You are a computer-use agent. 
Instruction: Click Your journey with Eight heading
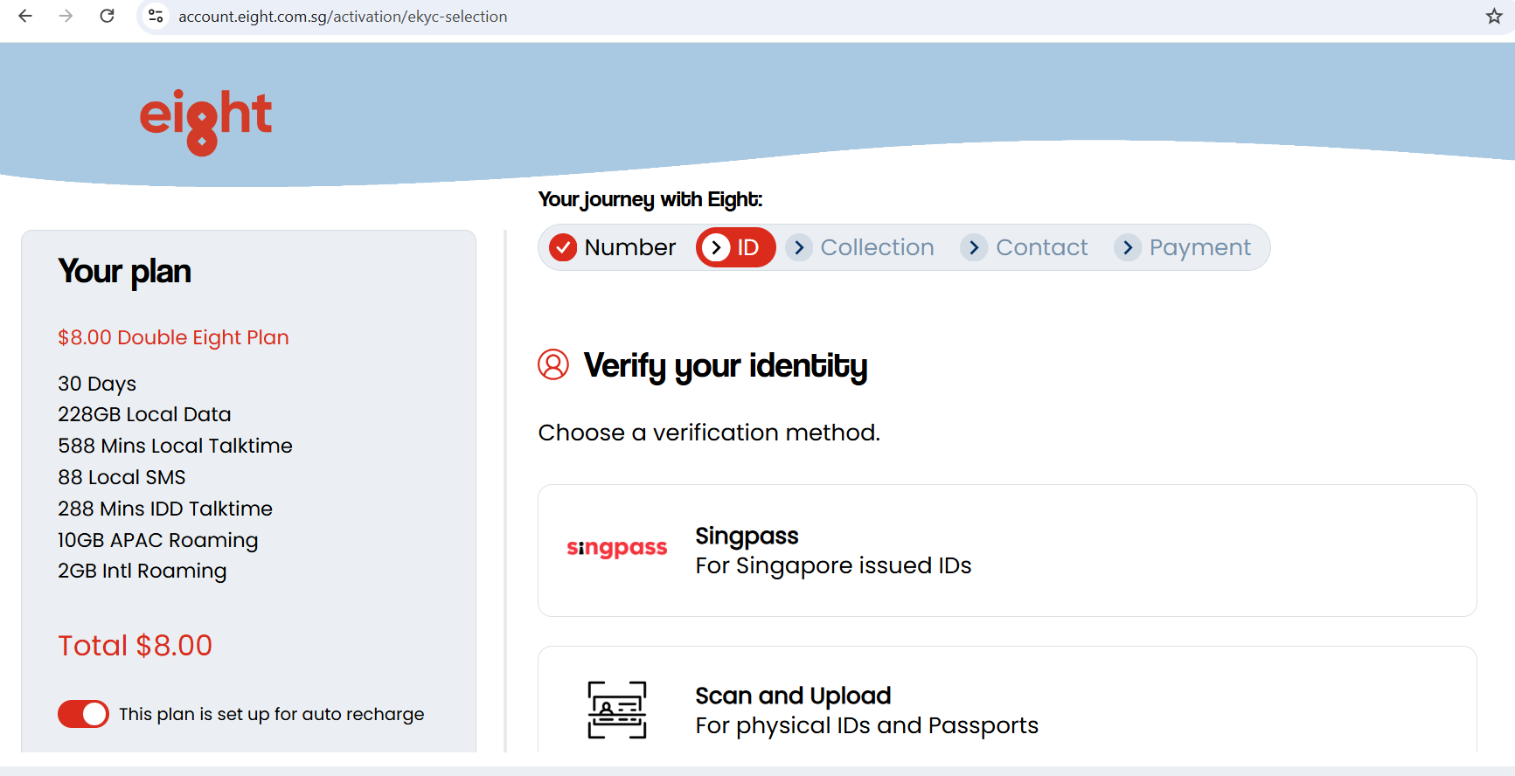(650, 199)
